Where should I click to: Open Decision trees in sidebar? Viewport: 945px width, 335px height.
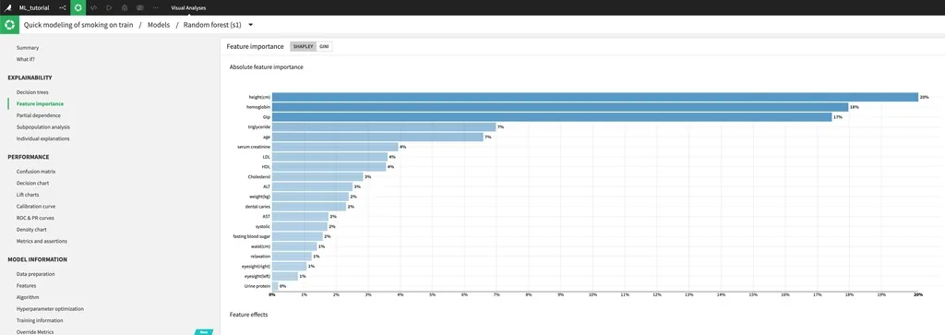32,92
